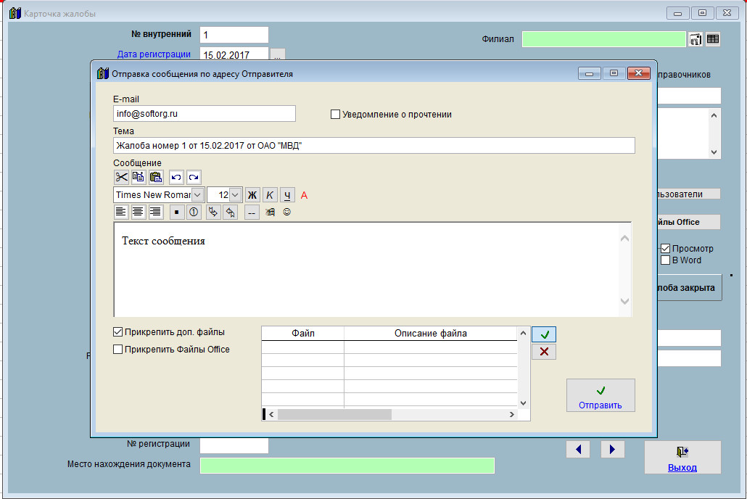The width and height of the screenshot is (747, 499).
Task: Open the Times New Roman font dropdown
Action: click(x=197, y=195)
